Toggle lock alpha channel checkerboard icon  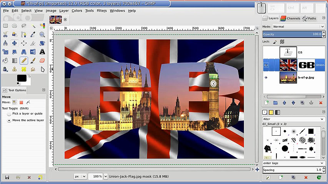(282, 42)
